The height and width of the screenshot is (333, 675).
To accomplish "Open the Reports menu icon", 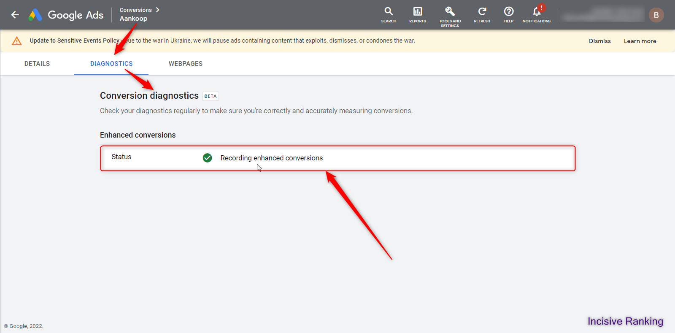I will coord(417,14).
